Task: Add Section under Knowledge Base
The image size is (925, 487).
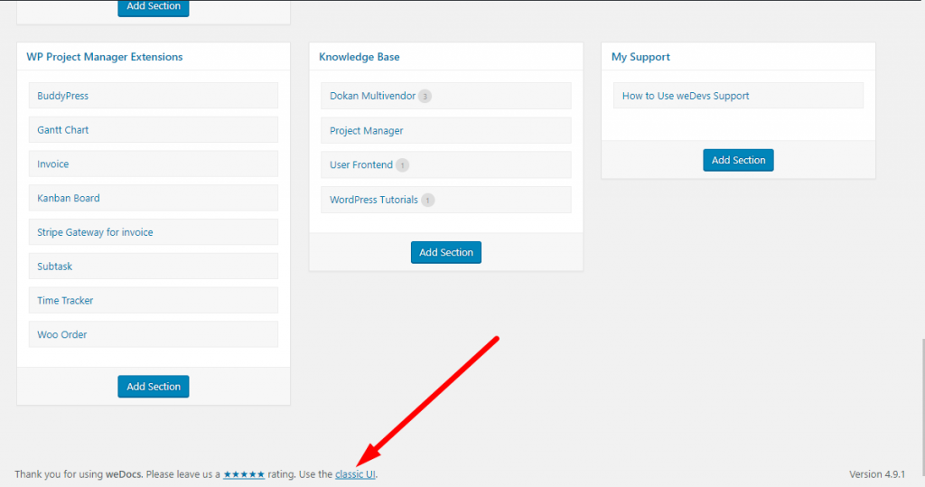Action: 446,252
